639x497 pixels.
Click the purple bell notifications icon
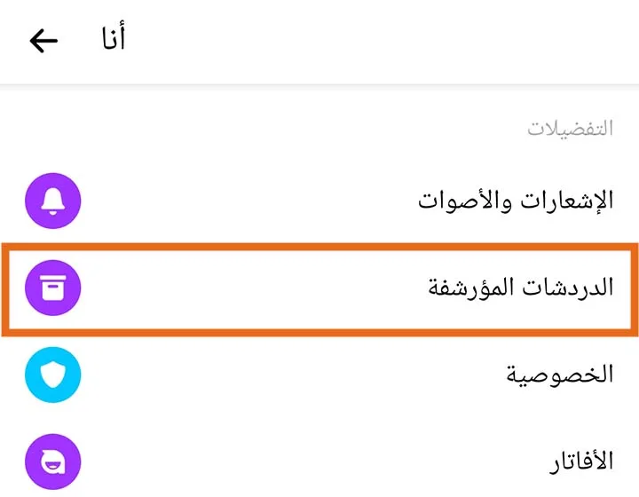pyautogui.click(x=52, y=201)
